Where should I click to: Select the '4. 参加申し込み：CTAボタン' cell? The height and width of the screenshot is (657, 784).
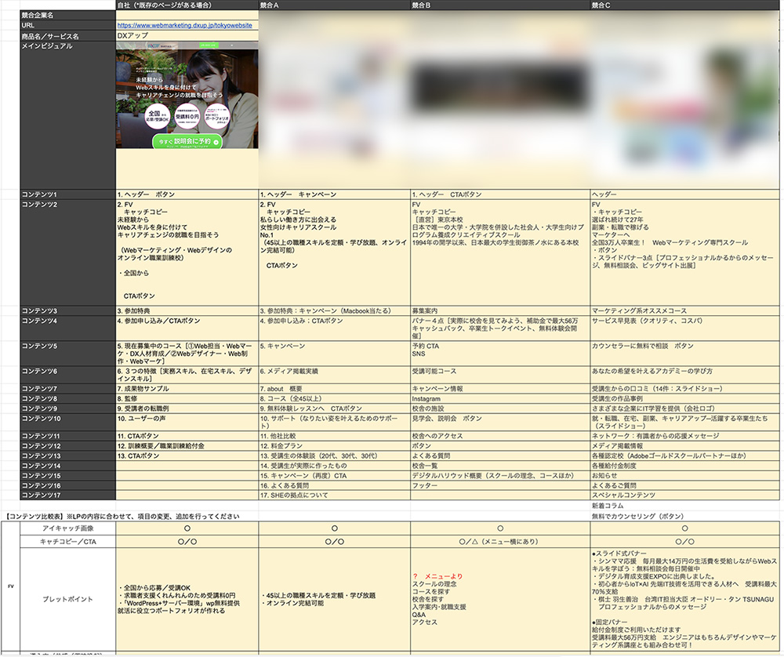335,328
